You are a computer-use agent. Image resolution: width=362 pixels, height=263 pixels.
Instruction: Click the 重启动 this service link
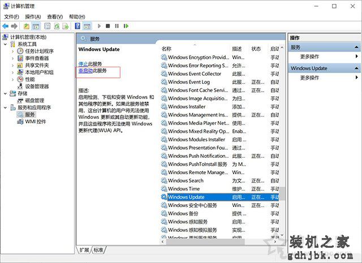[85, 71]
